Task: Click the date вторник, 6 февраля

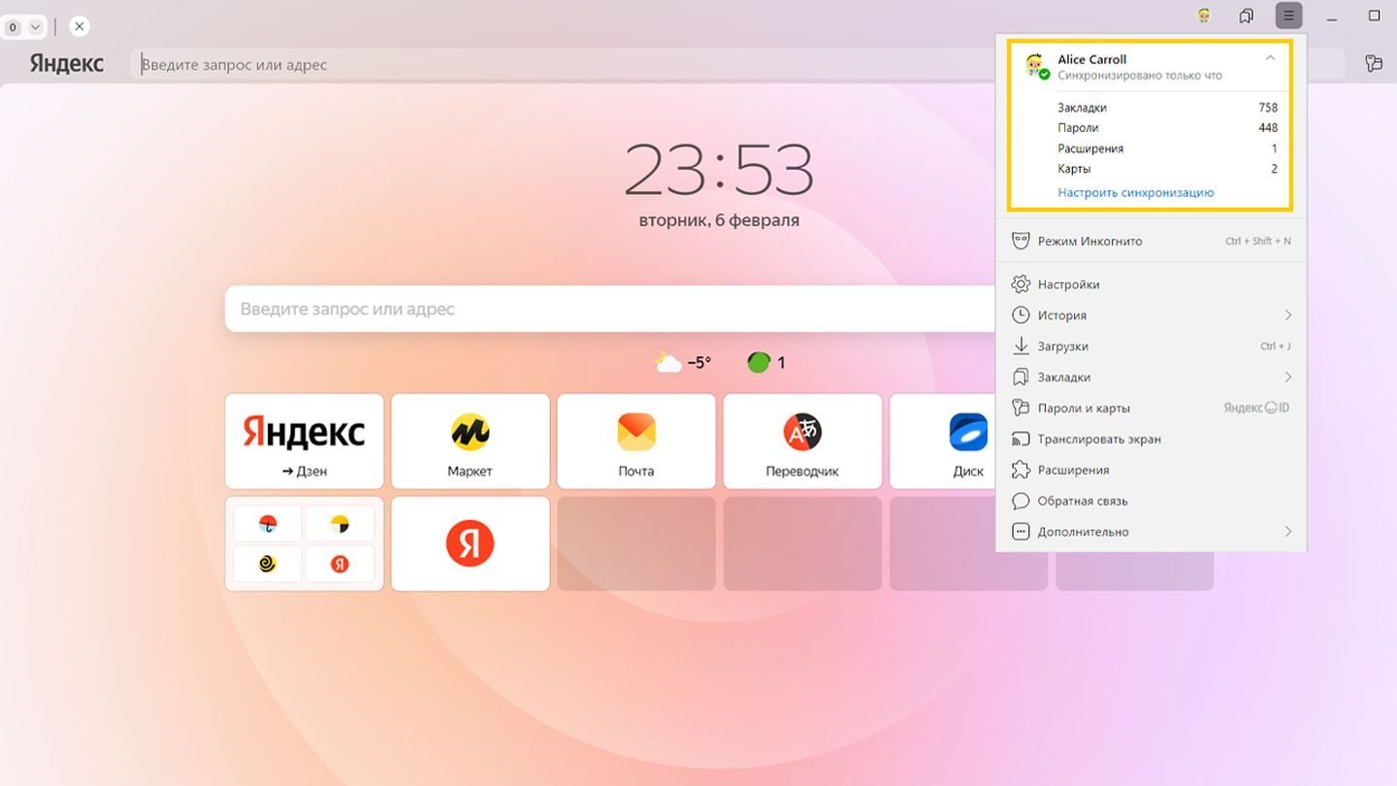Action: pos(719,220)
